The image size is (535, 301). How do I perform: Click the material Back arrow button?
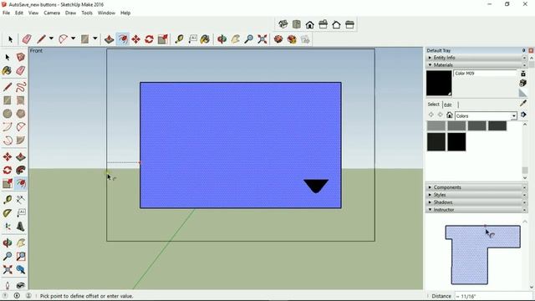point(431,115)
